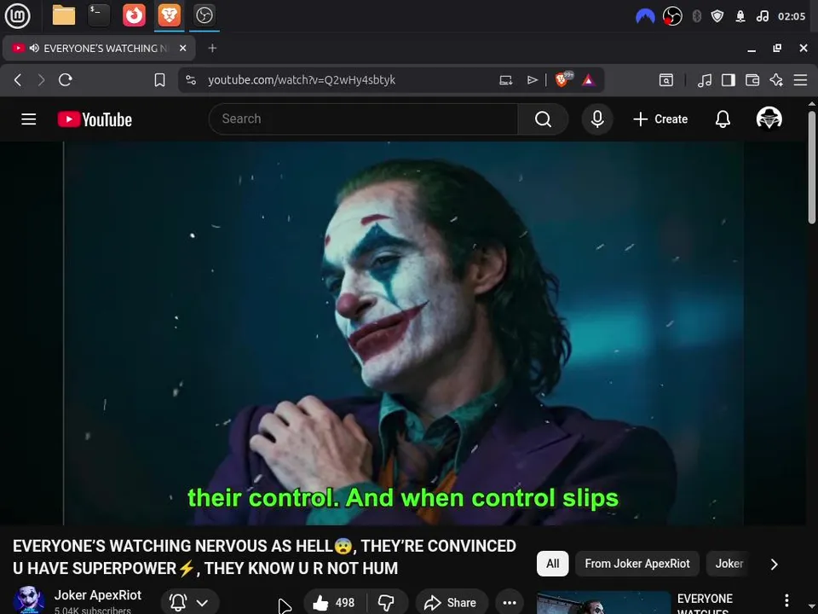Viewport: 818px width, 614px height.
Task: Open a new browser tab
Action: point(212,48)
